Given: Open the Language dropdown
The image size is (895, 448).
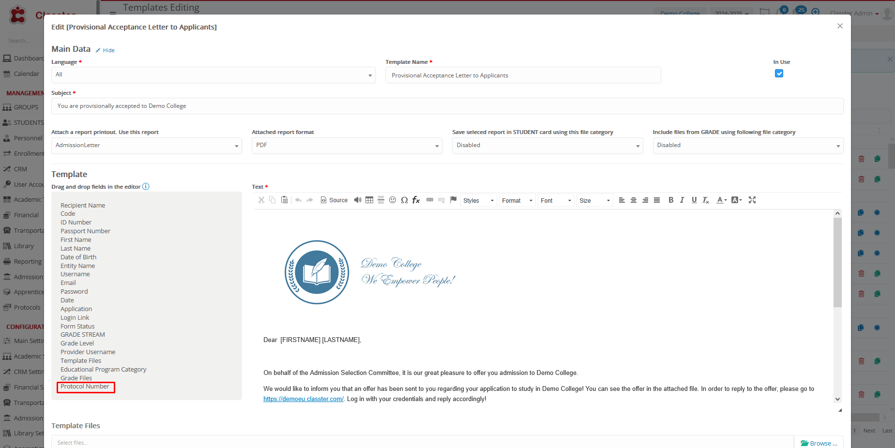Looking at the screenshot, I should (x=213, y=75).
